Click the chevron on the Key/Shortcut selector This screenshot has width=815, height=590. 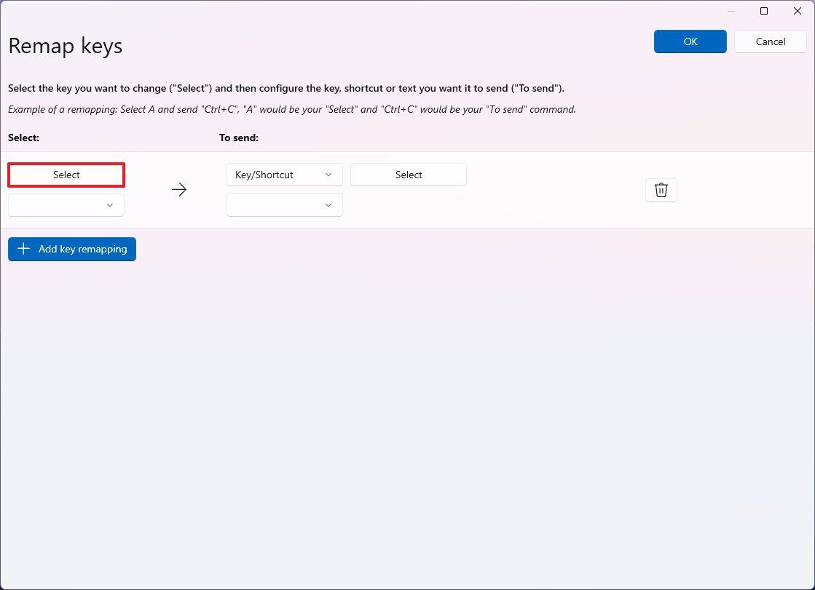(x=328, y=175)
